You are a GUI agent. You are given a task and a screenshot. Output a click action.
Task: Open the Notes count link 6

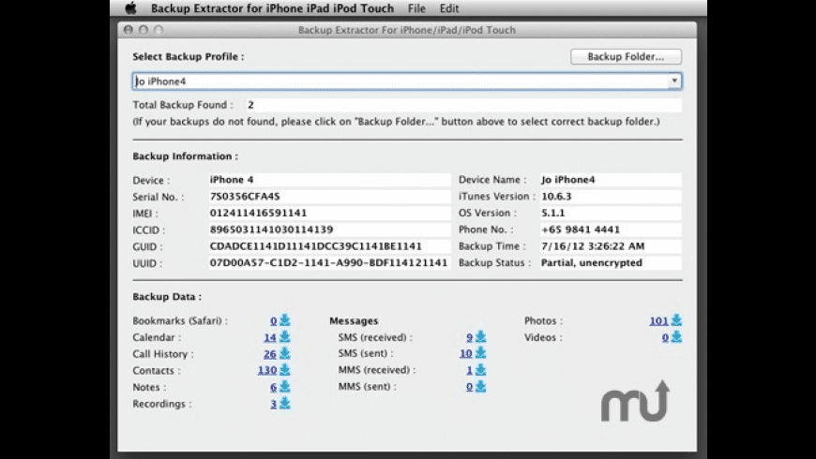click(x=273, y=387)
